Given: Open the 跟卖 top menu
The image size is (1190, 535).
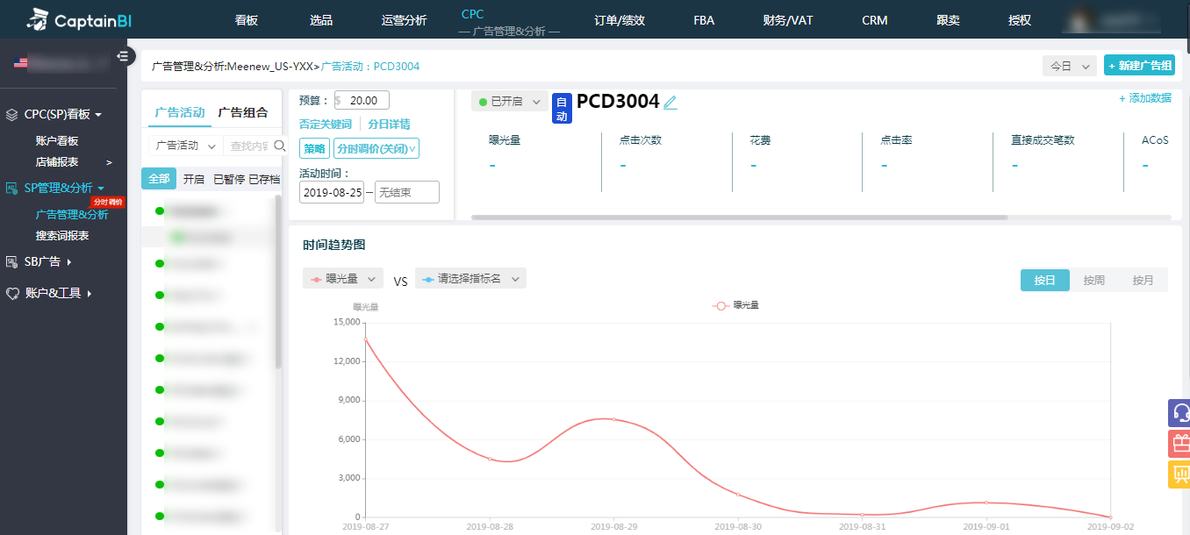Looking at the screenshot, I should tap(949, 20).
